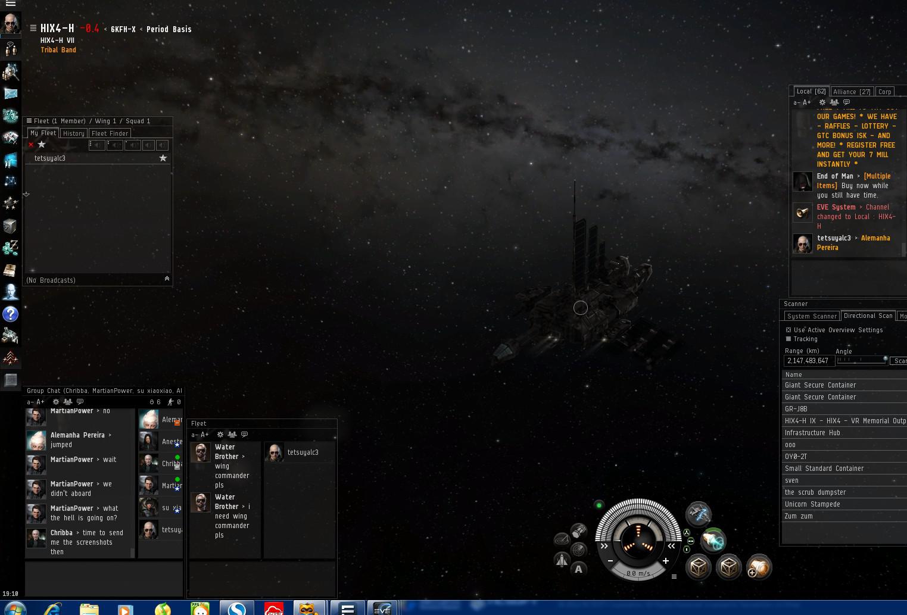Activate the first empty-cube low slot module
907x615 pixels.
tap(699, 567)
